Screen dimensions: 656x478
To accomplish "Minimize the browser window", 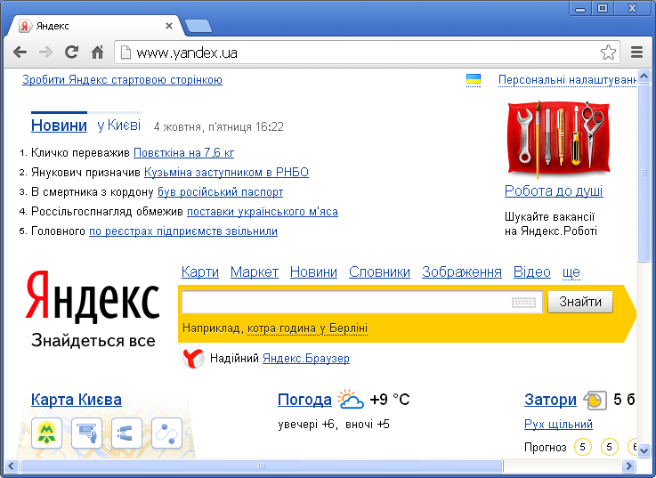I will (579, 8).
